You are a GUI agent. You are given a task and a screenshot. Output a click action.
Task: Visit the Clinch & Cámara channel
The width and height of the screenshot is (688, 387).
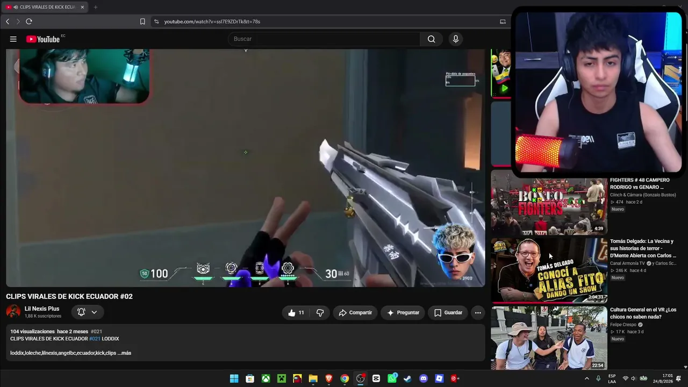(643, 195)
